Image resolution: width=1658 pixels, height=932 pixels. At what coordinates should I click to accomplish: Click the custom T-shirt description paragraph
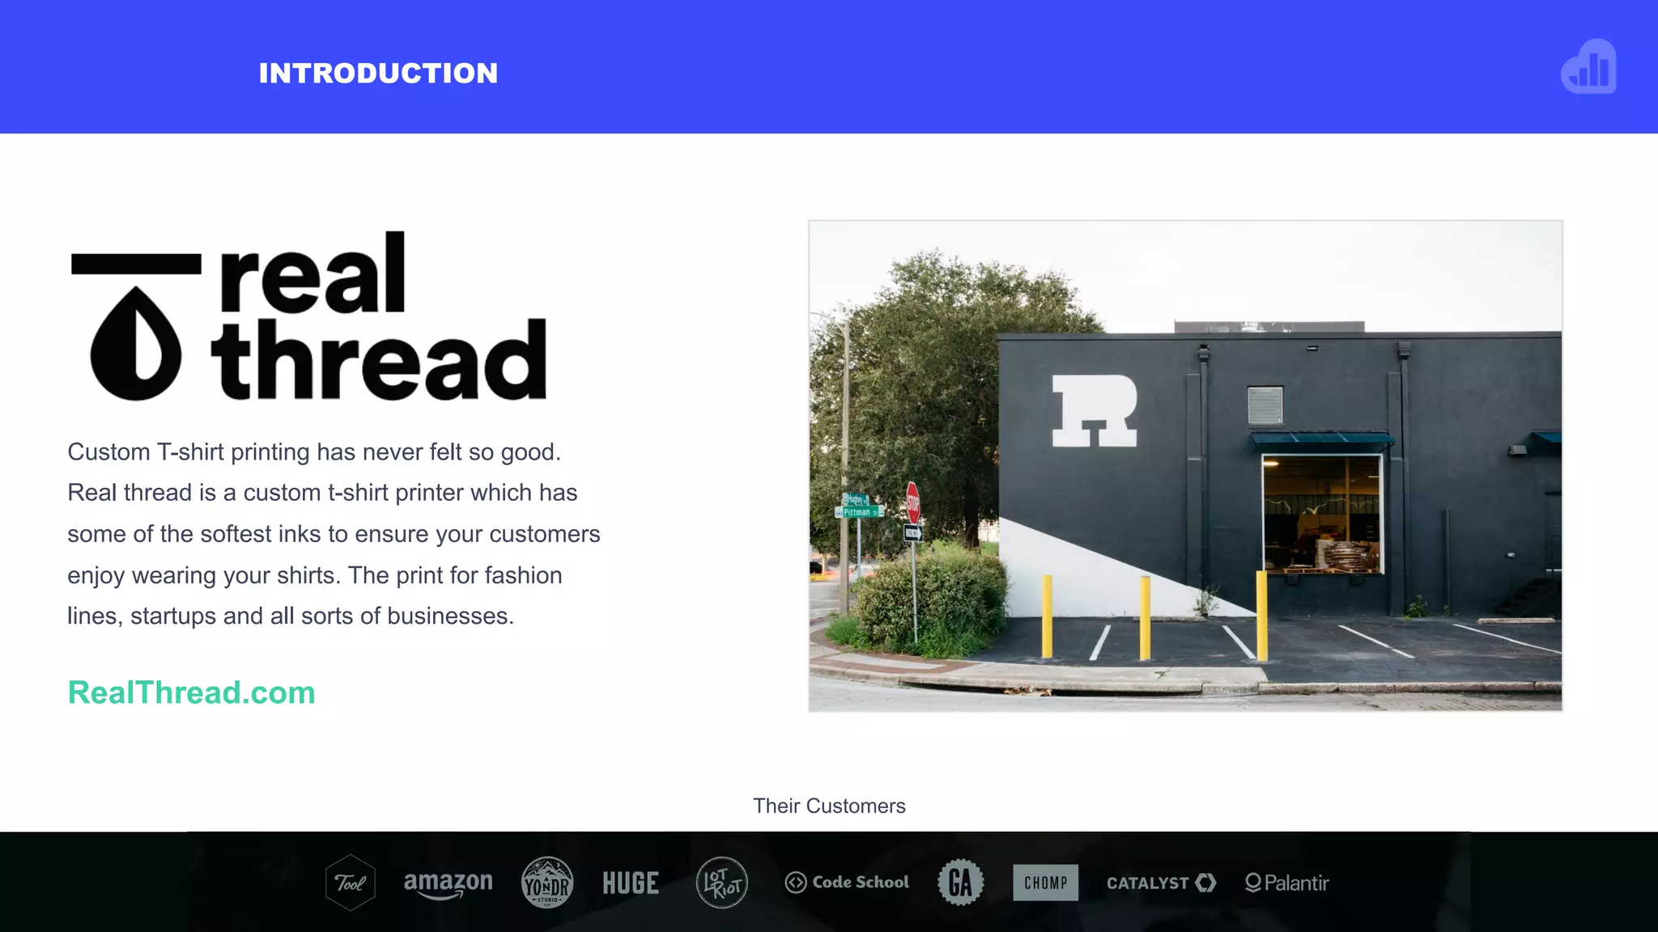pyautogui.click(x=334, y=534)
